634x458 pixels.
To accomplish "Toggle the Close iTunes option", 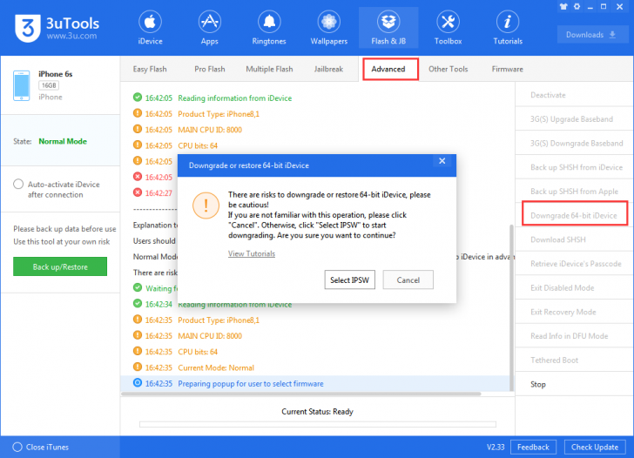I will coord(17,447).
